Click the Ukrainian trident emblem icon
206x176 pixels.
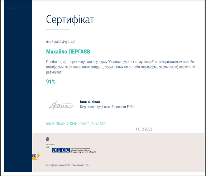point(47,139)
